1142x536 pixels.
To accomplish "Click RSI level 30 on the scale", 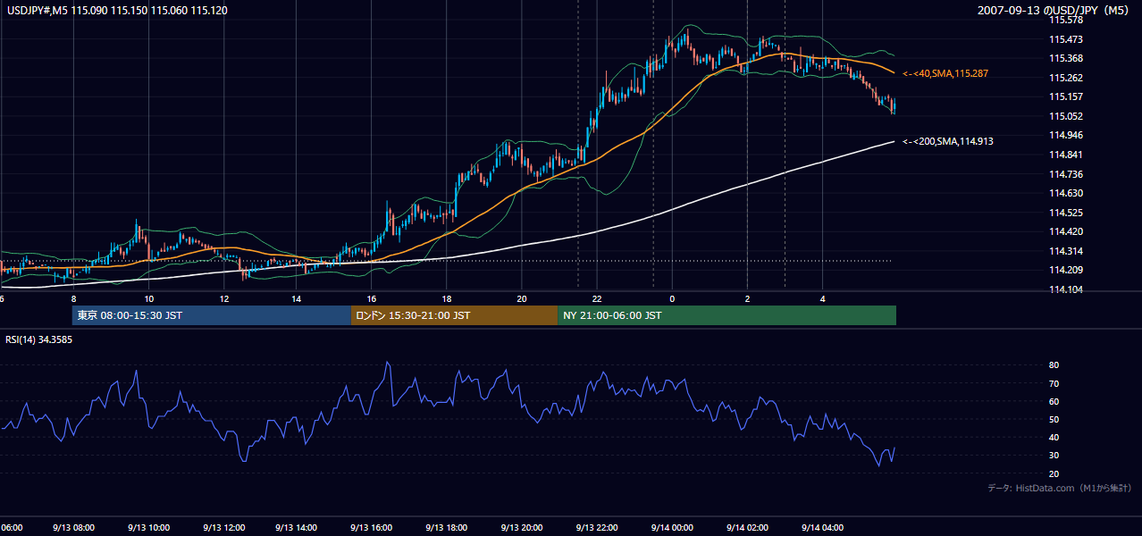I will (x=1054, y=456).
